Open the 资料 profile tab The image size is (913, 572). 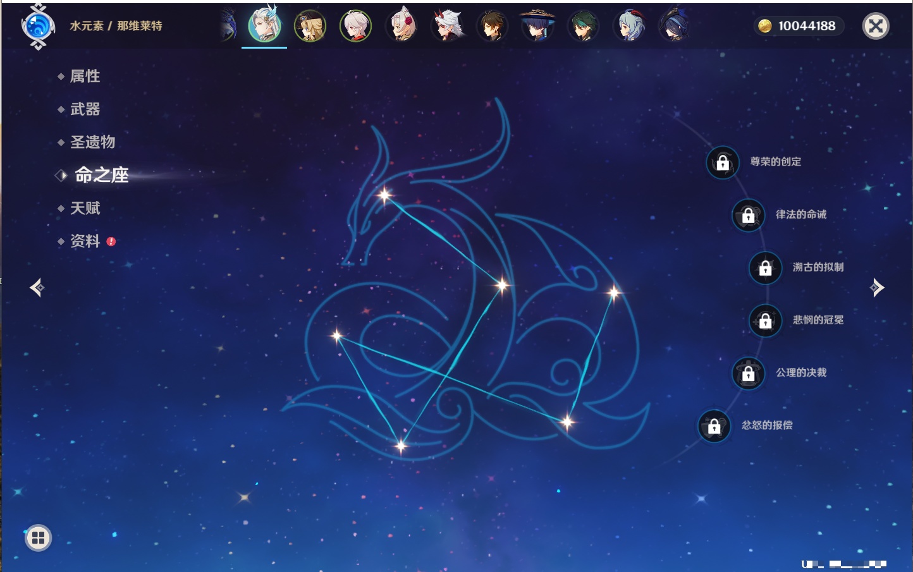pos(85,241)
